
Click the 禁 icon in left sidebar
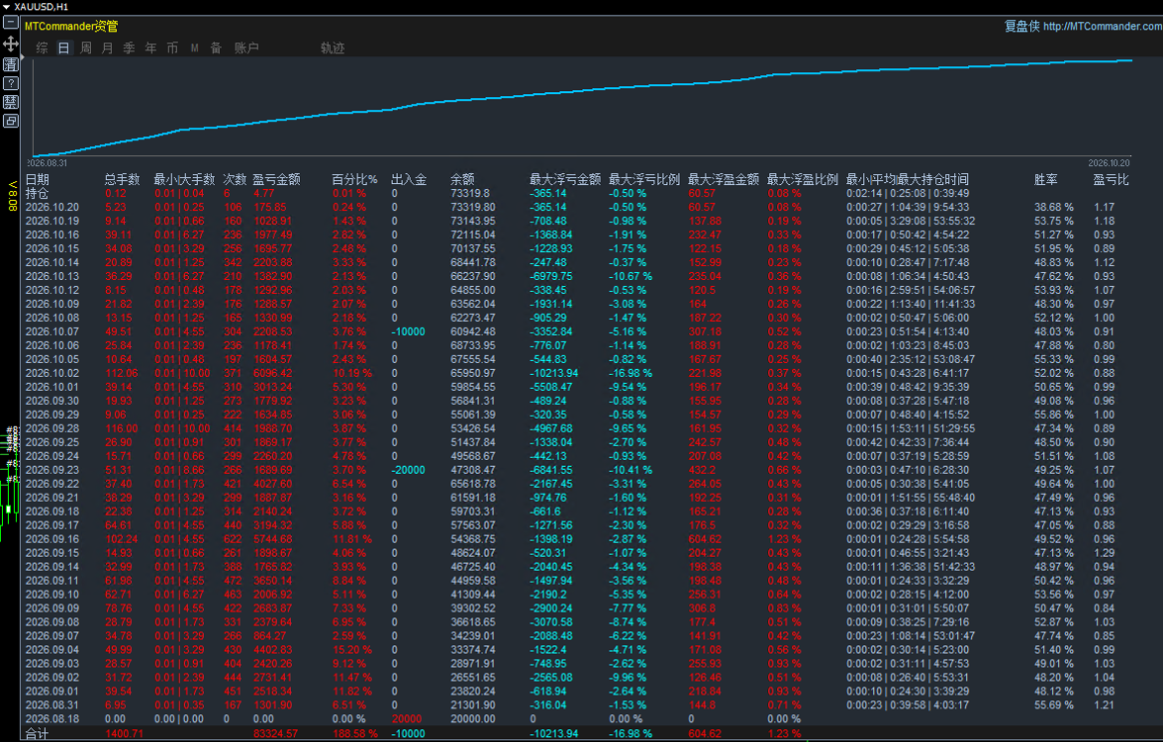10,102
